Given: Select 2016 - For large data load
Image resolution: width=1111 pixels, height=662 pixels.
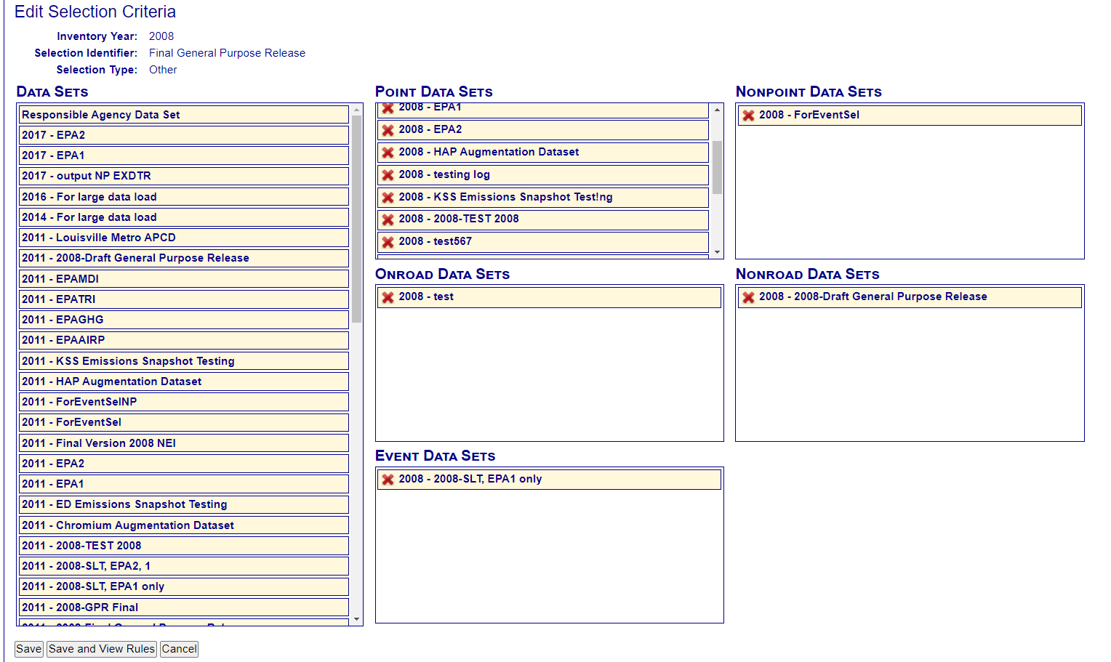Looking at the screenshot, I should pos(185,197).
